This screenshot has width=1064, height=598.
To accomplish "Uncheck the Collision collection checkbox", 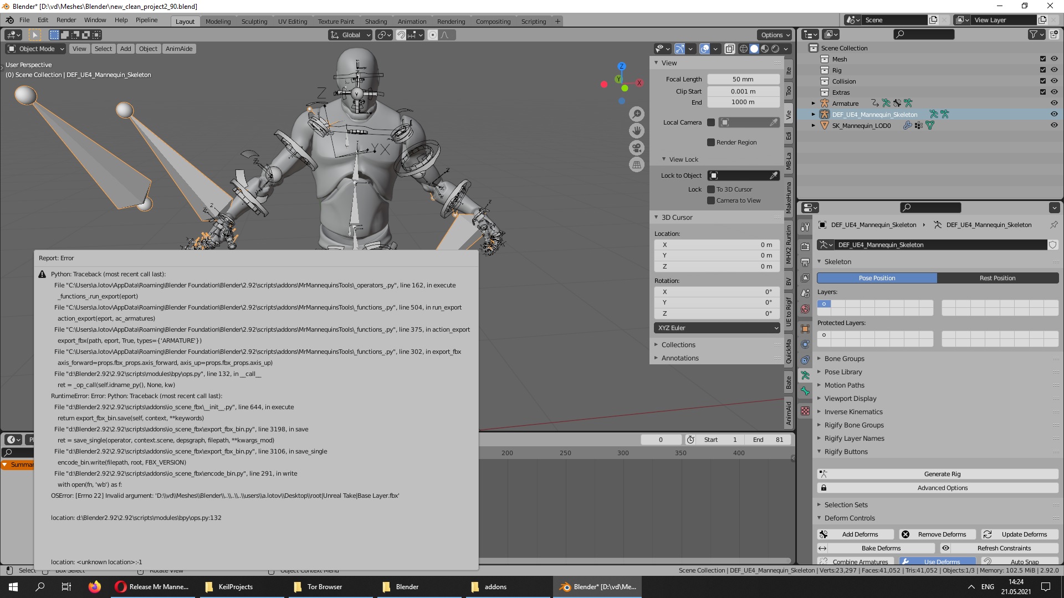I will pos(1042,81).
